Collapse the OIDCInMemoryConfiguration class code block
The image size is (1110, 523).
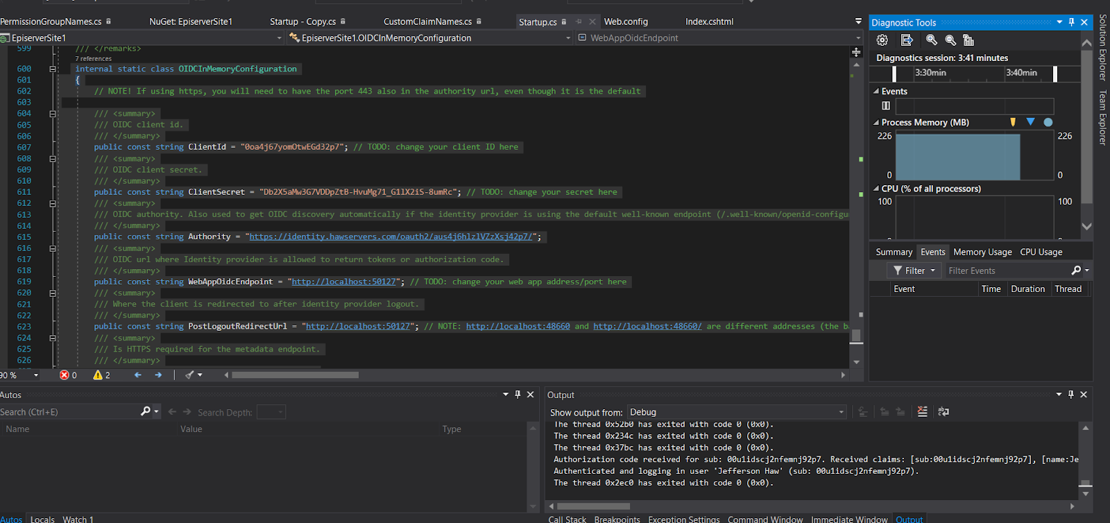tap(53, 69)
